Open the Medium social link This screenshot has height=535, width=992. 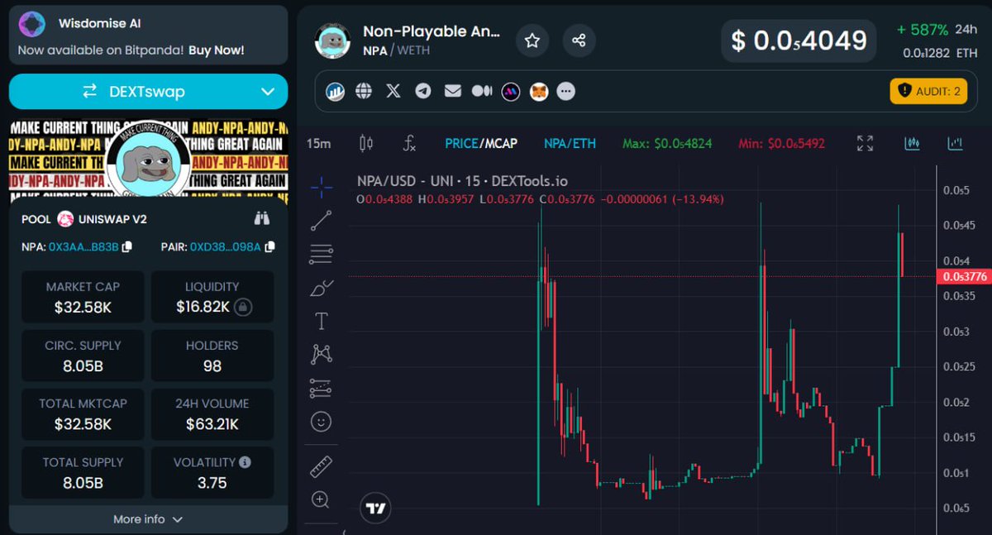tap(482, 91)
